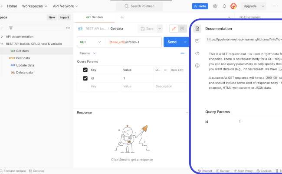Open the Upgrade dropdown arrow
The width and height of the screenshot is (282, 174).
point(263,6)
